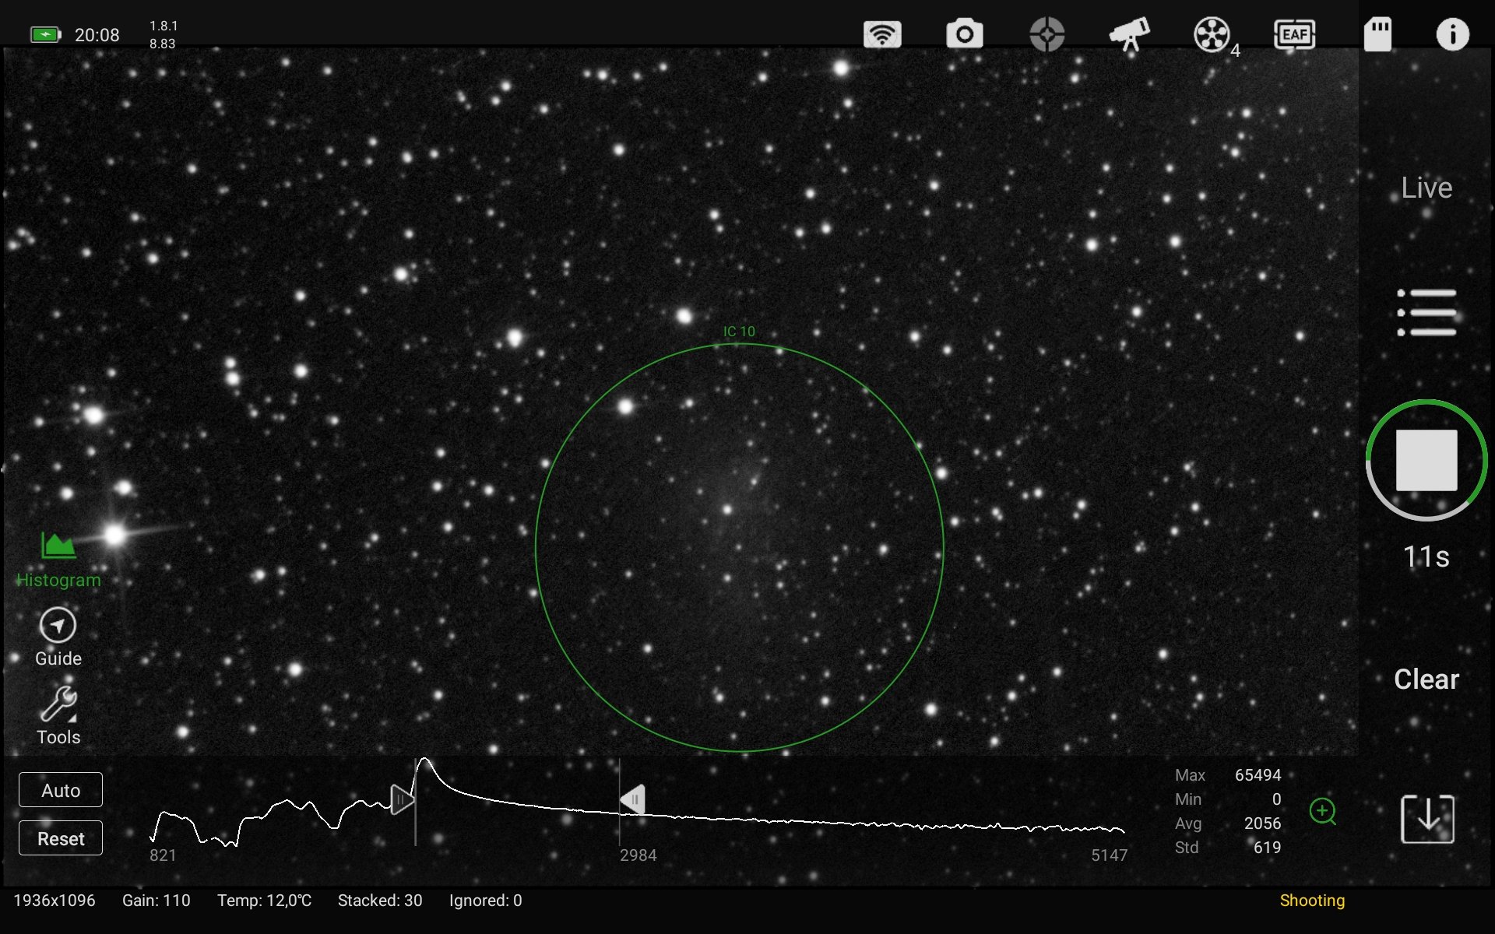Click the Clear stack button
The image size is (1495, 934).
click(1426, 679)
